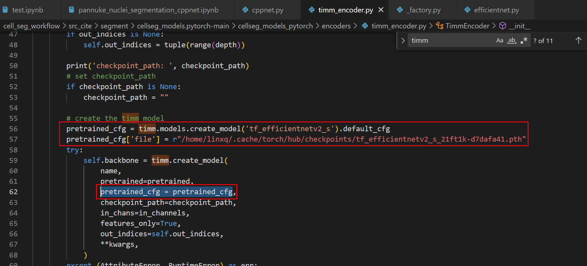Click '**kwargs,' on line 67
This screenshot has height=266, width=587.
[x=119, y=244]
